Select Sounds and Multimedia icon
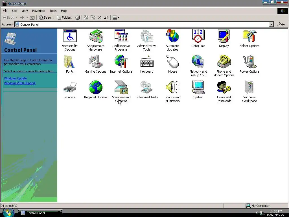Viewport: 289px width, 217px height. click(x=172, y=88)
